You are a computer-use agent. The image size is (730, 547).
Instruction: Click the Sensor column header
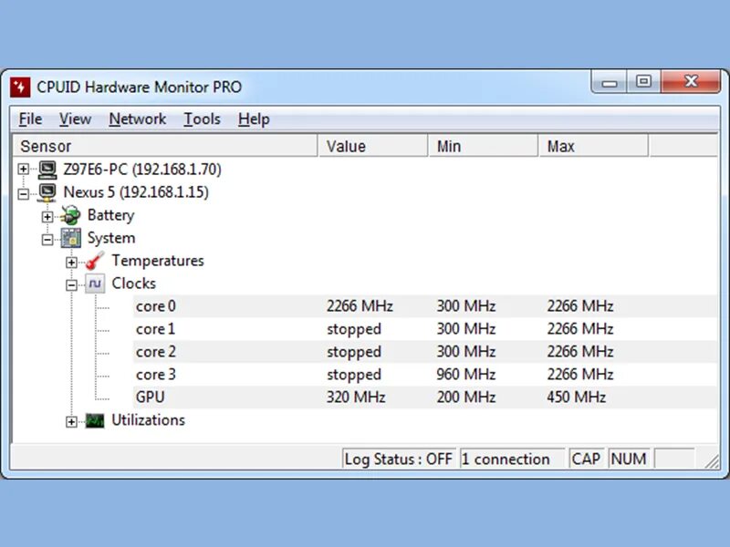165,146
